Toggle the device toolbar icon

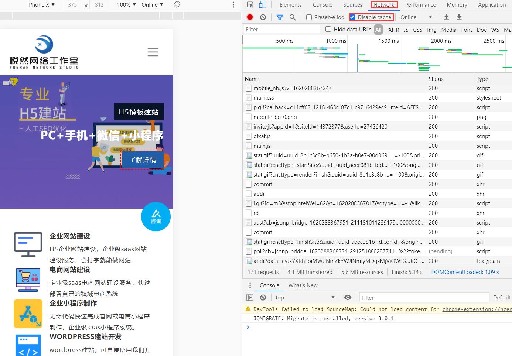[x=262, y=5]
